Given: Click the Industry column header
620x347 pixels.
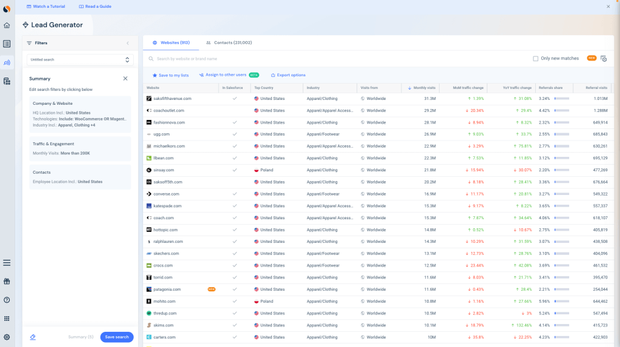Looking at the screenshot, I should pos(313,88).
